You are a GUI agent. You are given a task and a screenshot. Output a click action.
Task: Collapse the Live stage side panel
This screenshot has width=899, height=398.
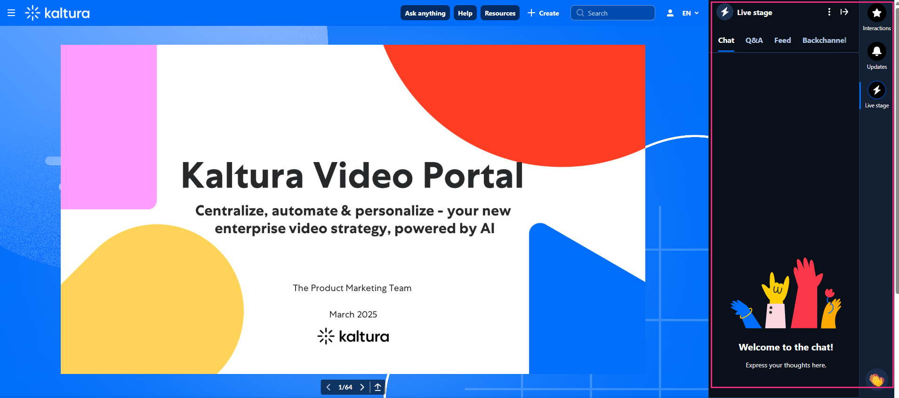[844, 12]
